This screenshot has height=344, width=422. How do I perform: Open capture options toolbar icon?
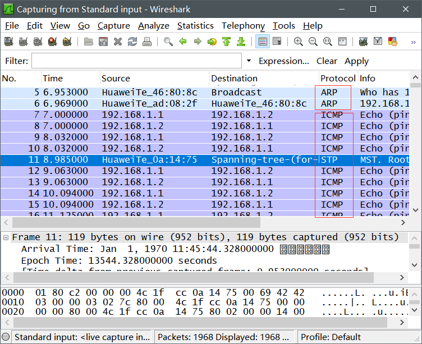click(24, 42)
